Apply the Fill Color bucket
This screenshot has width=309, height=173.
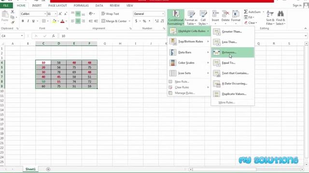[x=54, y=21]
